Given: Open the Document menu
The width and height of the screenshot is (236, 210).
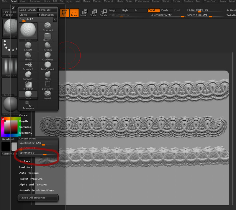Looking at the screenshot, I should click(x=35, y=1).
